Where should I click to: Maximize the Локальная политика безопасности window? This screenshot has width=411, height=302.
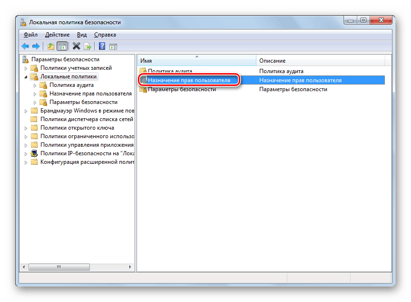363,20
